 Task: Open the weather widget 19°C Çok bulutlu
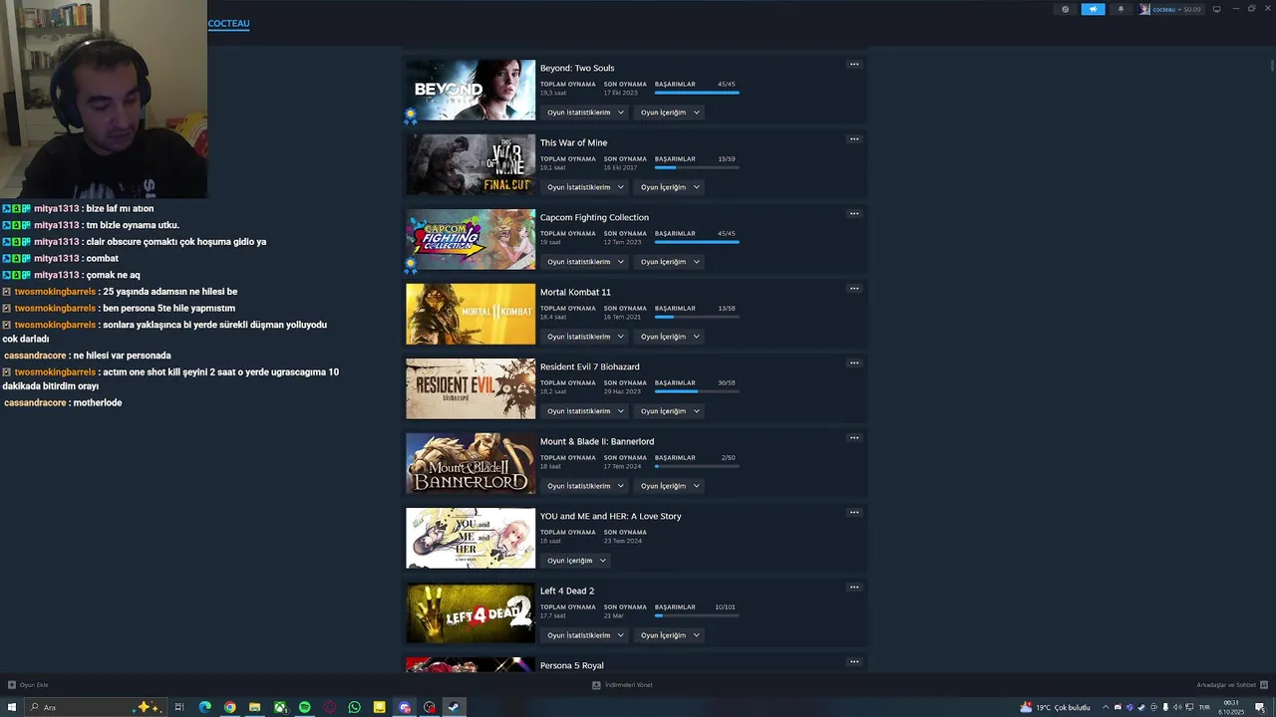(x=1056, y=707)
